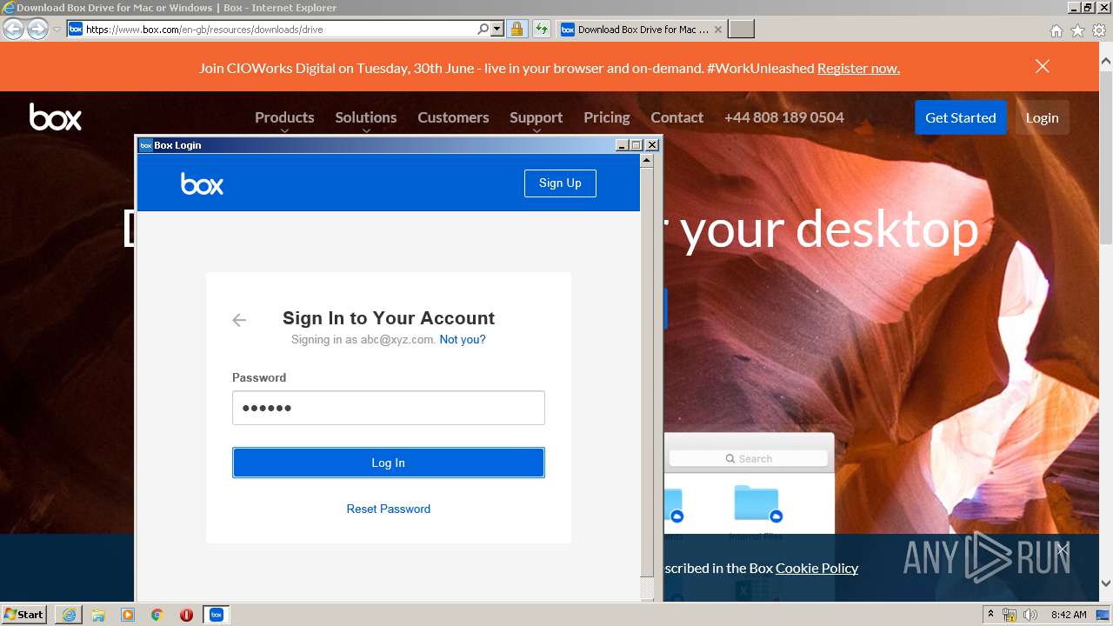The width and height of the screenshot is (1113, 626).
Task: Click Sign Up in Box Login window
Action: click(x=560, y=183)
